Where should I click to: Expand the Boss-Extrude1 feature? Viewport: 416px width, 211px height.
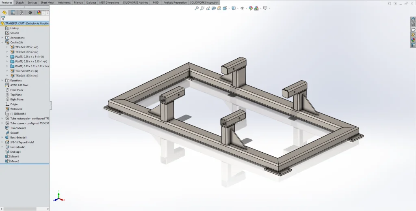pyautogui.click(x=2, y=137)
